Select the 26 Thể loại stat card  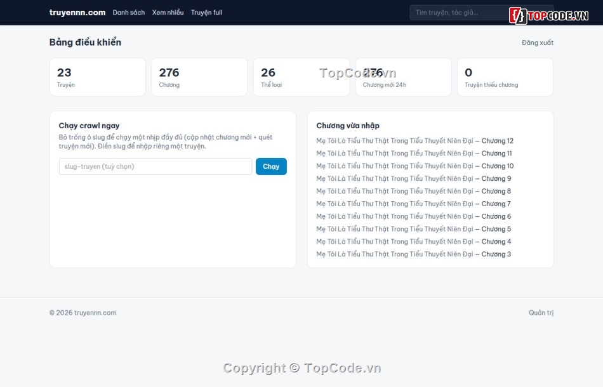coord(301,77)
